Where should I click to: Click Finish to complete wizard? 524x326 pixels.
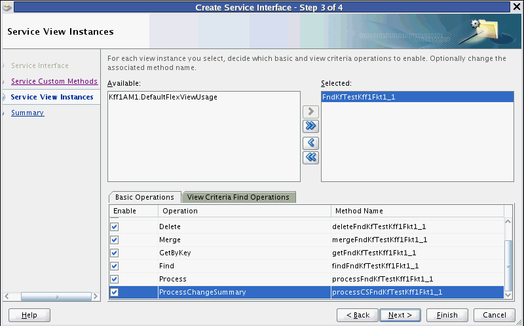447,315
